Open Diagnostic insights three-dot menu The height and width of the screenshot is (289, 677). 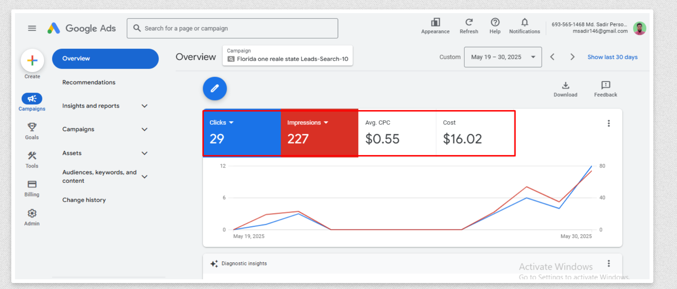point(609,264)
